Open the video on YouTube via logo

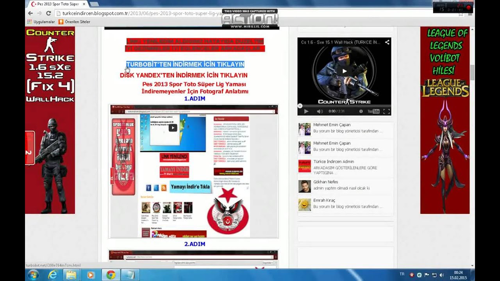373,111
